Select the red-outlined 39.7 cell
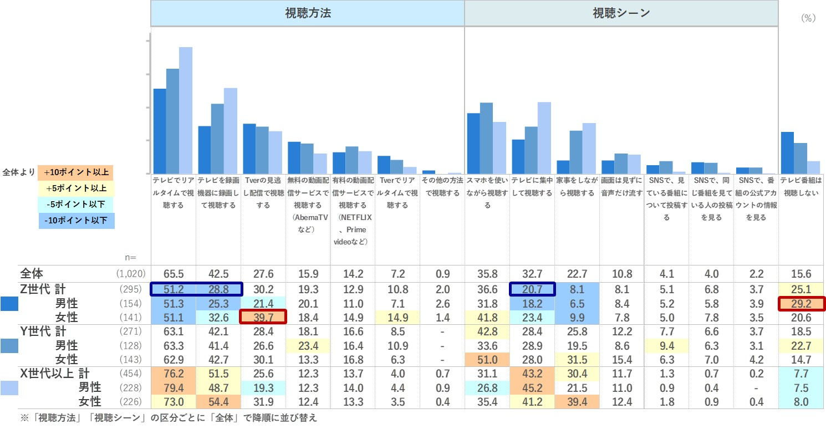The height and width of the screenshot is (429, 826). click(263, 317)
